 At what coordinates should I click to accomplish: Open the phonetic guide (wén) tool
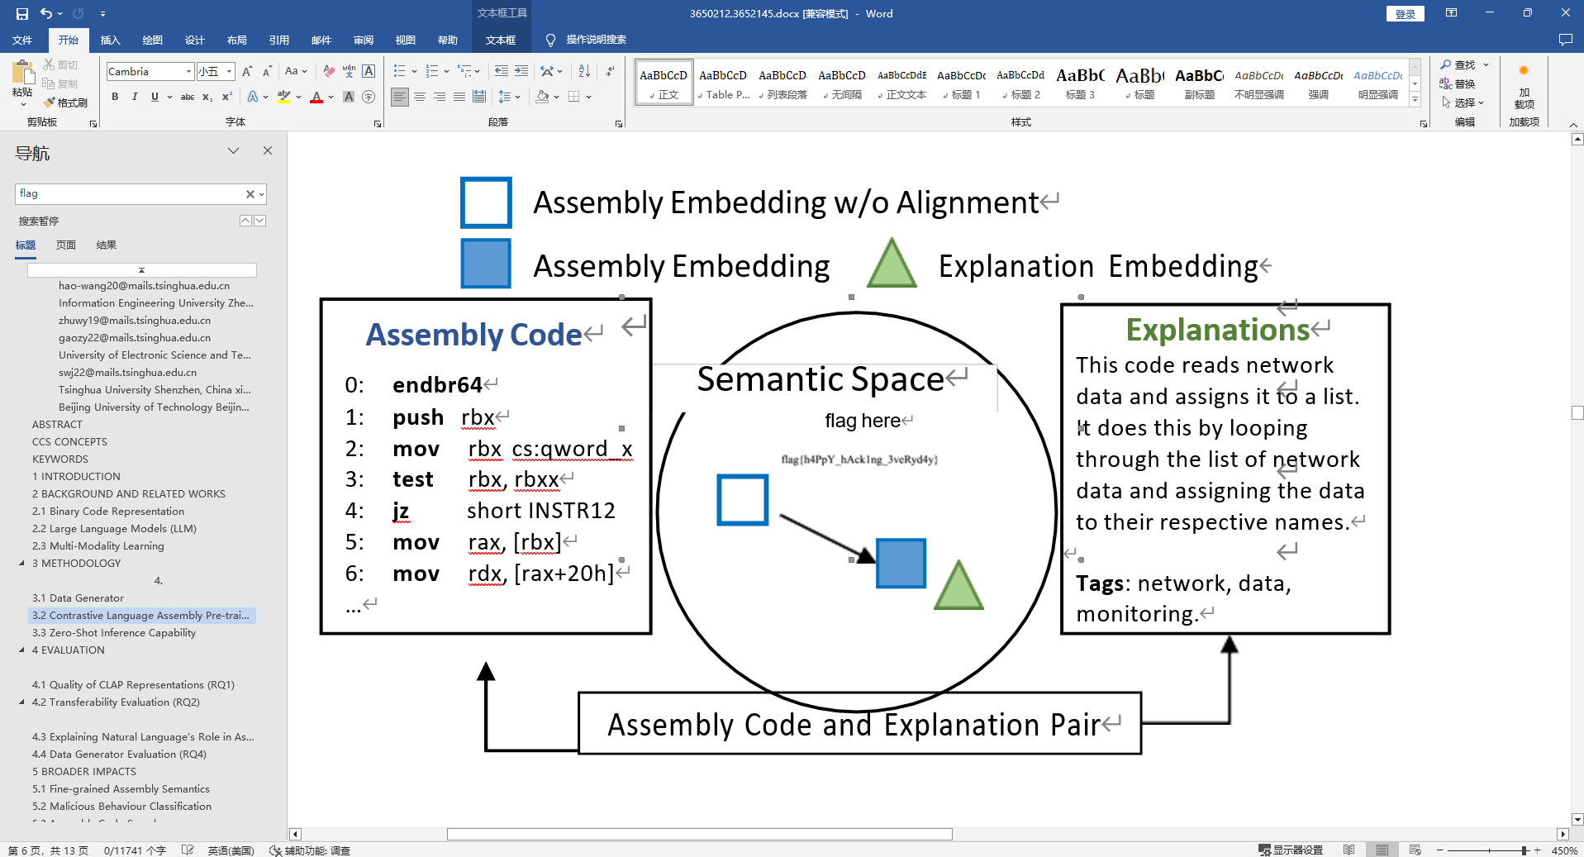(349, 71)
